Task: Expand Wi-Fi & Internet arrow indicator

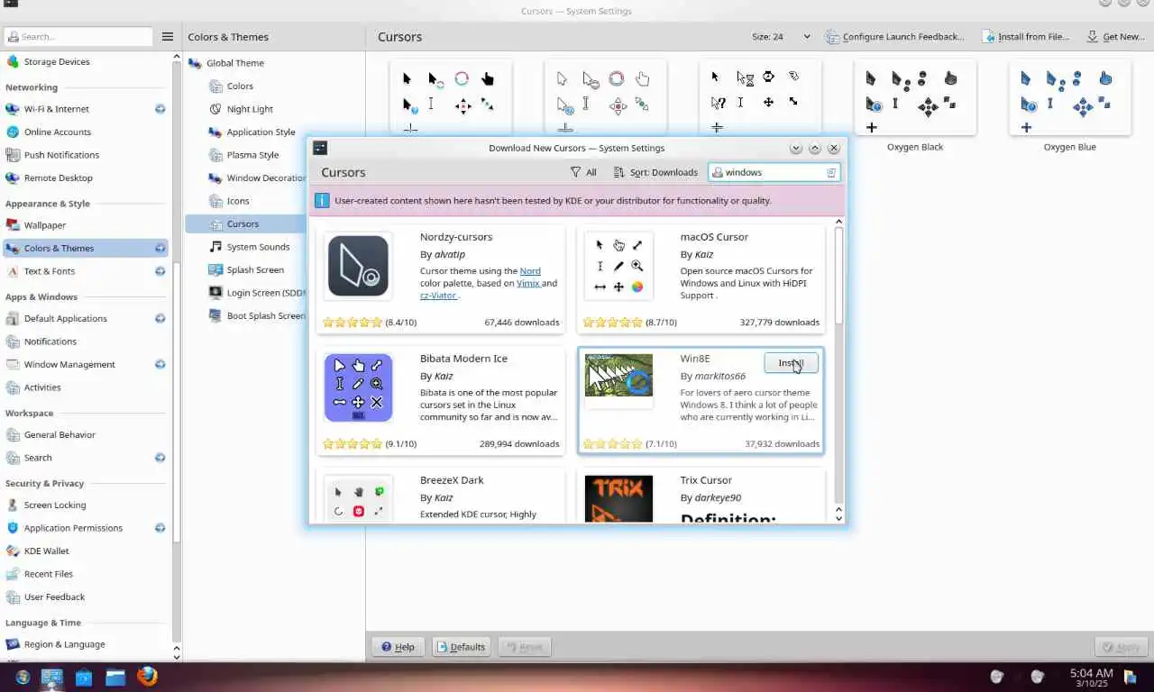Action: pyautogui.click(x=160, y=109)
